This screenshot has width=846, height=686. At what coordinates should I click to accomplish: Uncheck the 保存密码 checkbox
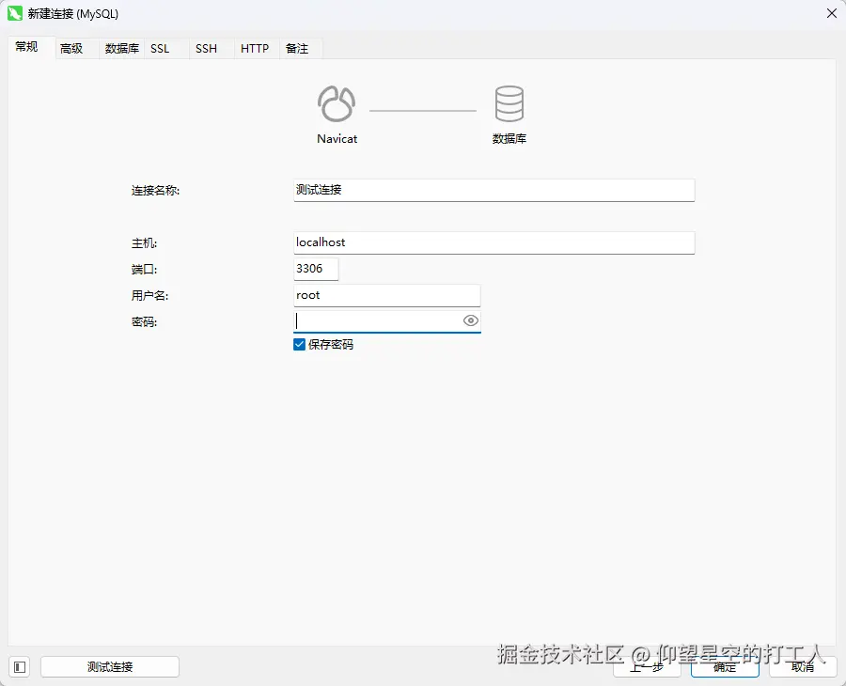[x=300, y=345]
